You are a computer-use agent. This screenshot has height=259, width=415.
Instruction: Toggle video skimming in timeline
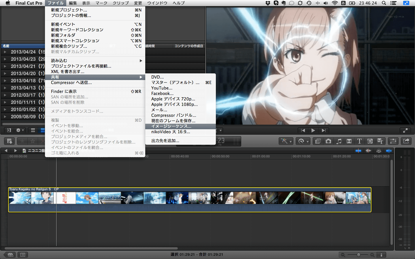358,151
